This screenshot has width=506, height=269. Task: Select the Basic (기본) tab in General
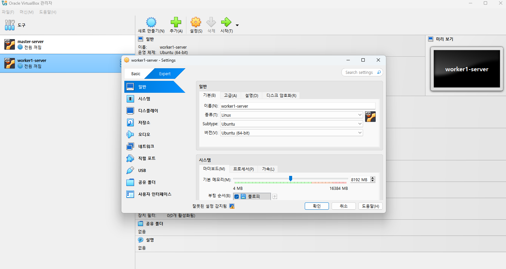pos(209,95)
